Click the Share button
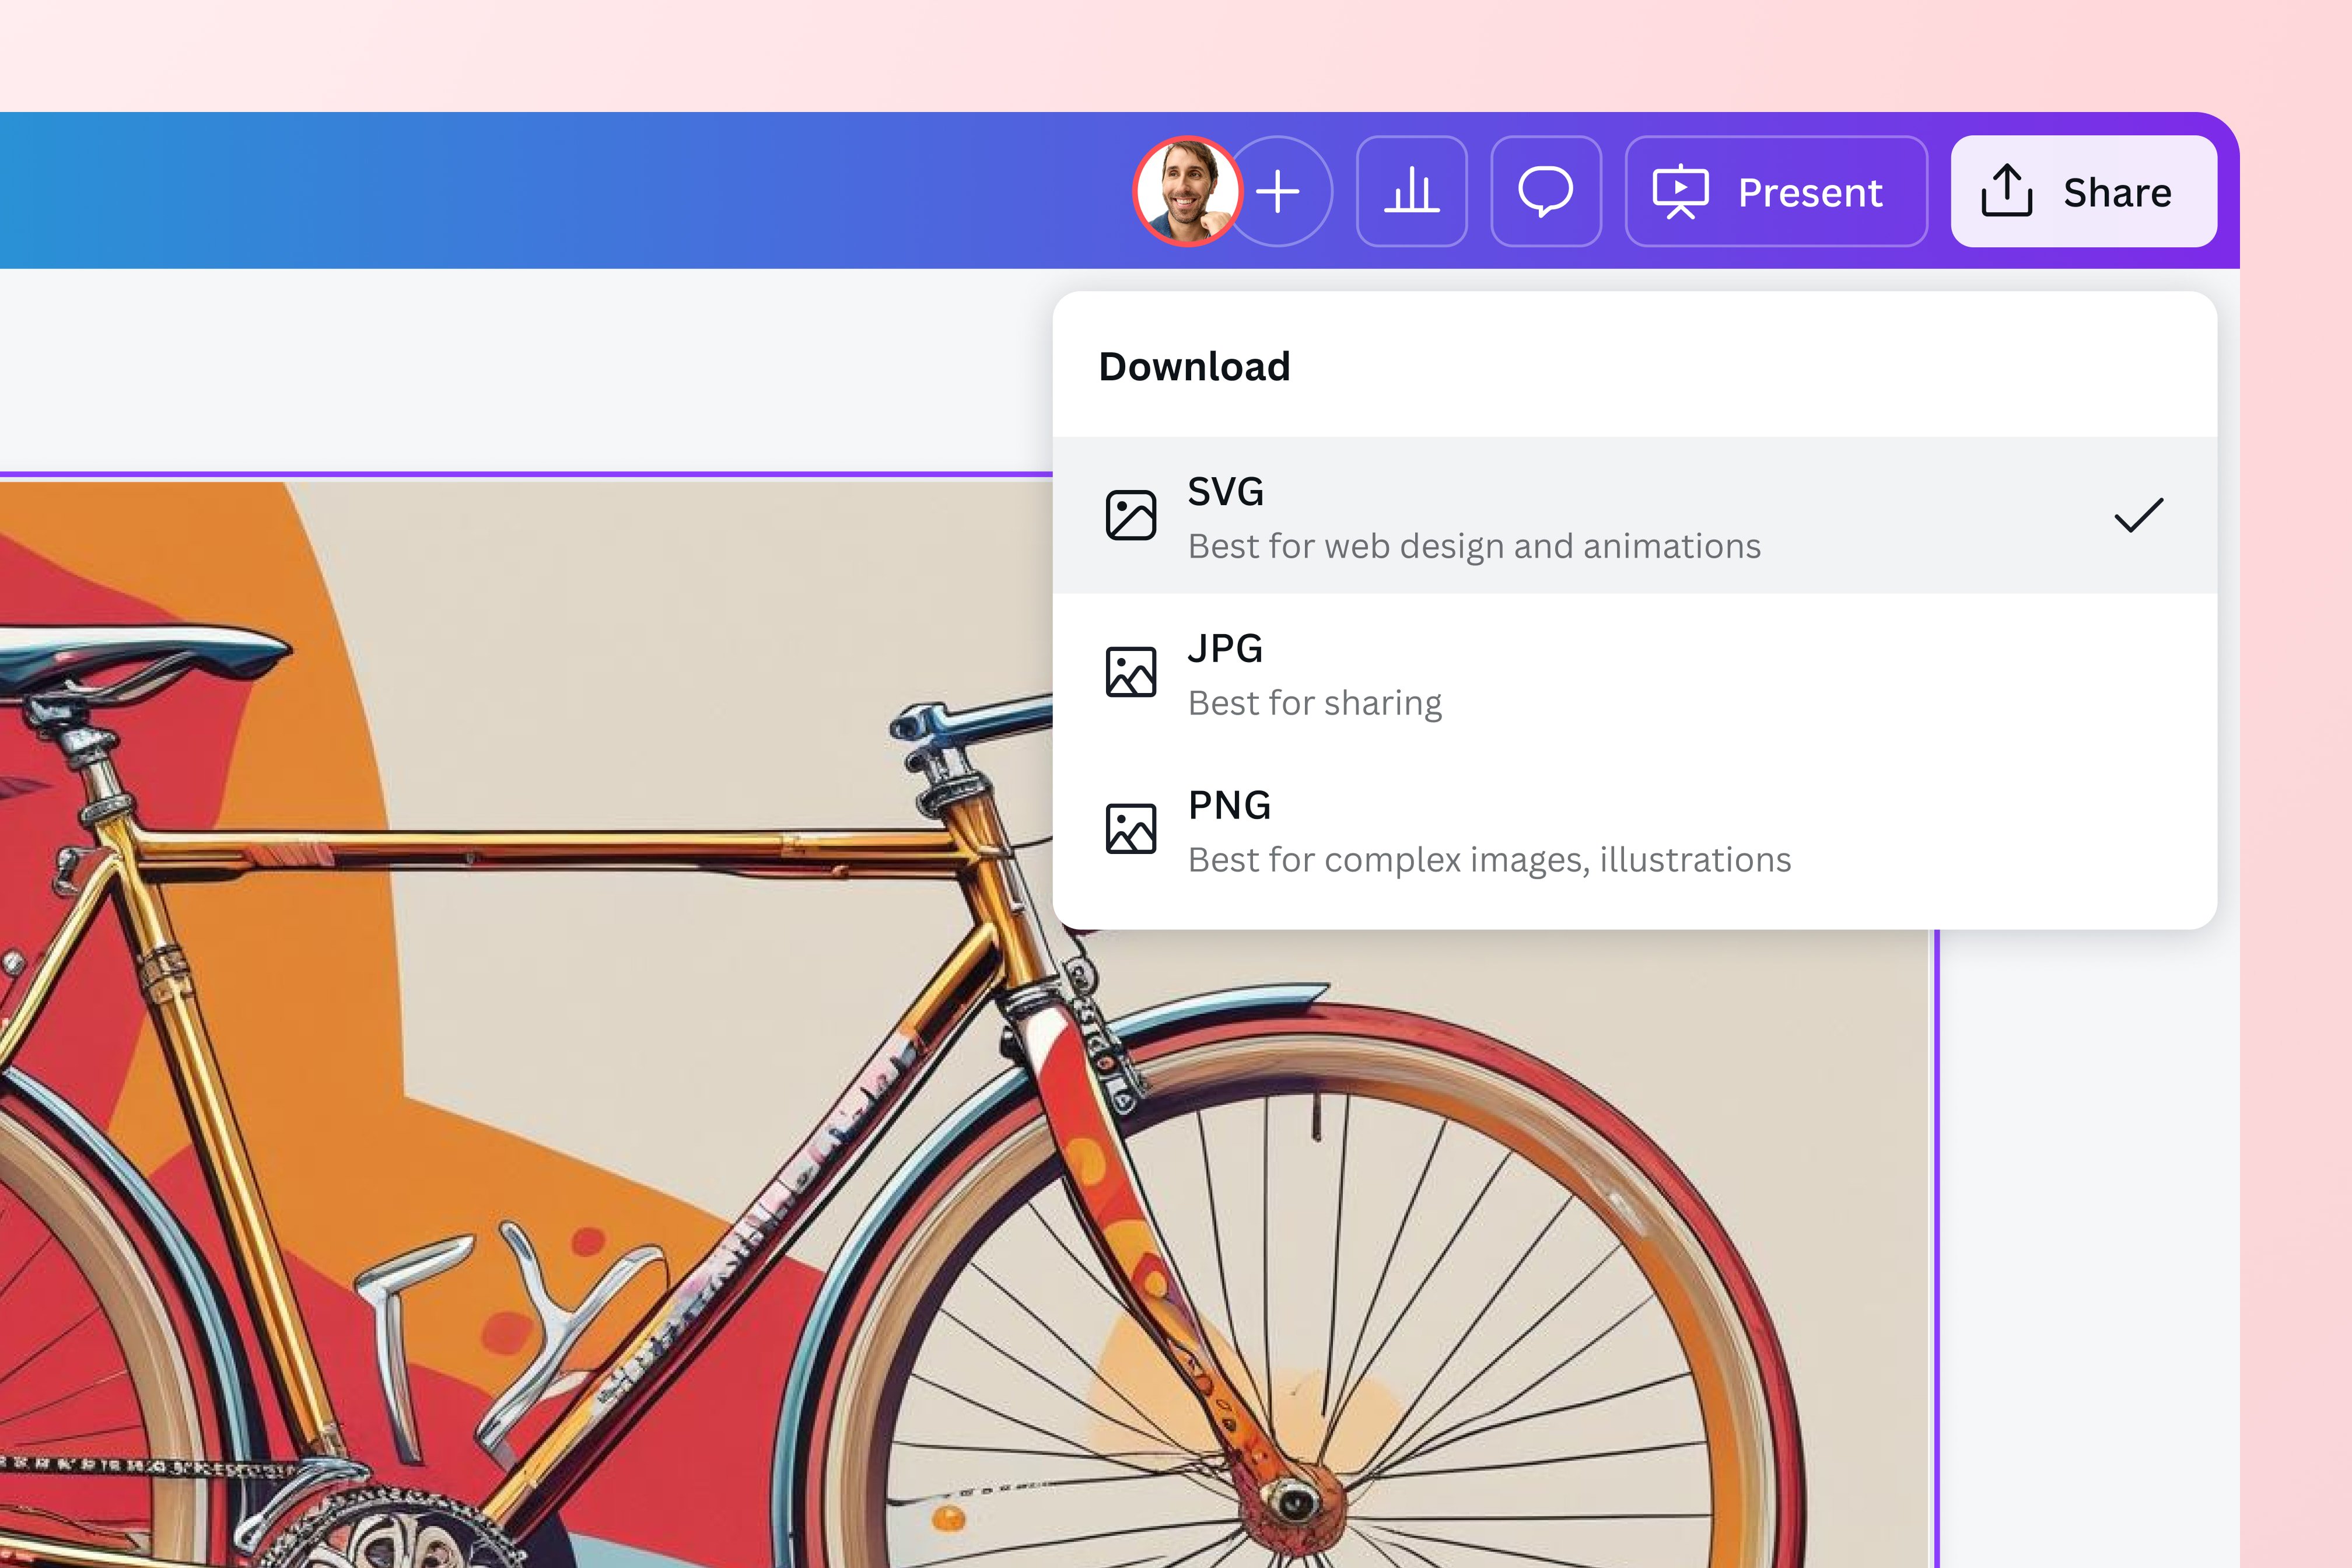The width and height of the screenshot is (2352, 1568). [x=2083, y=191]
